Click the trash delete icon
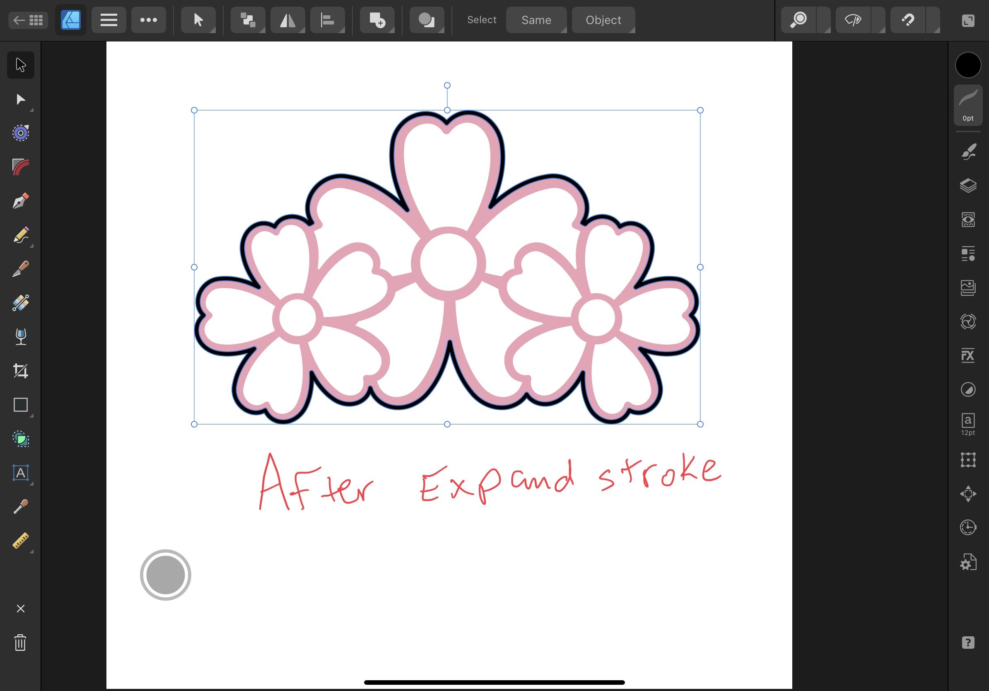989x691 pixels. 20,643
